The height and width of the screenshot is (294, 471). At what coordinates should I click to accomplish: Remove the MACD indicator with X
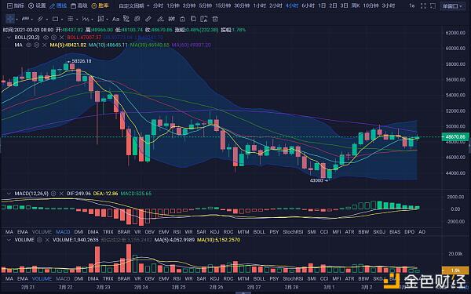[x=61, y=194]
